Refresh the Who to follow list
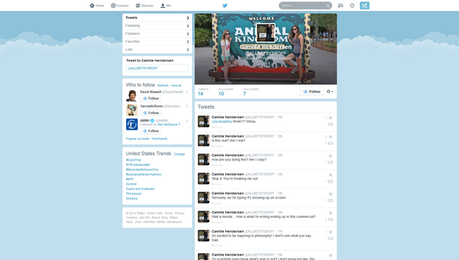Viewport: 459px width, 260px height. tap(163, 85)
